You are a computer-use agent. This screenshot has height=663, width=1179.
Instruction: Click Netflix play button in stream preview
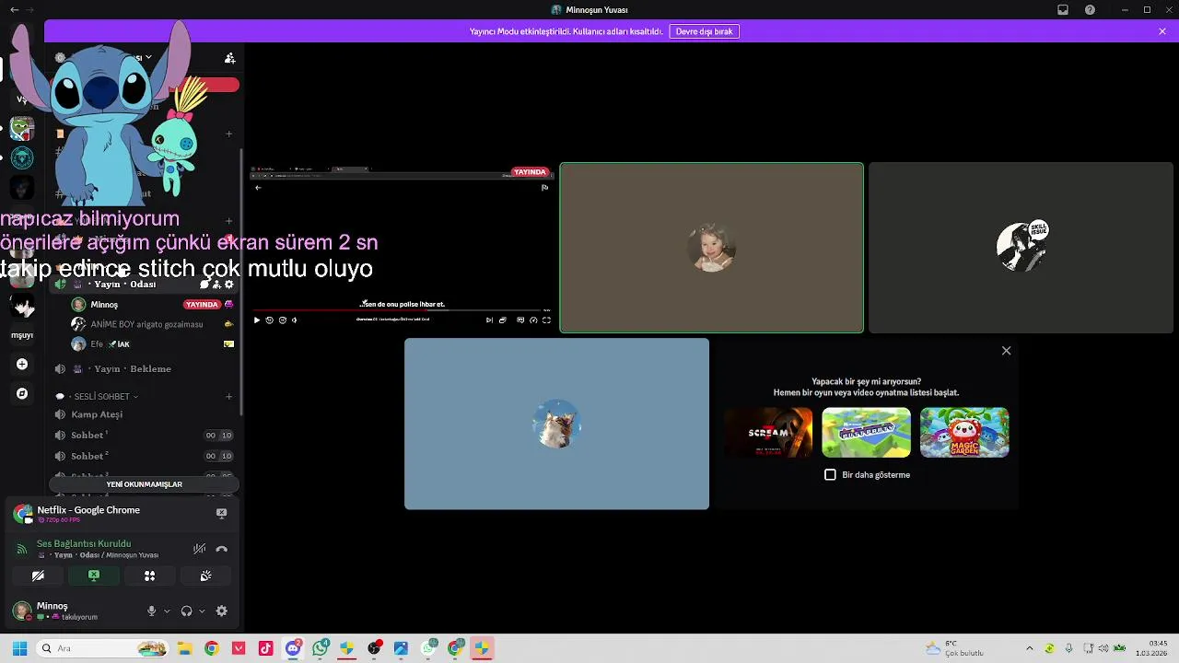pos(257,320)
